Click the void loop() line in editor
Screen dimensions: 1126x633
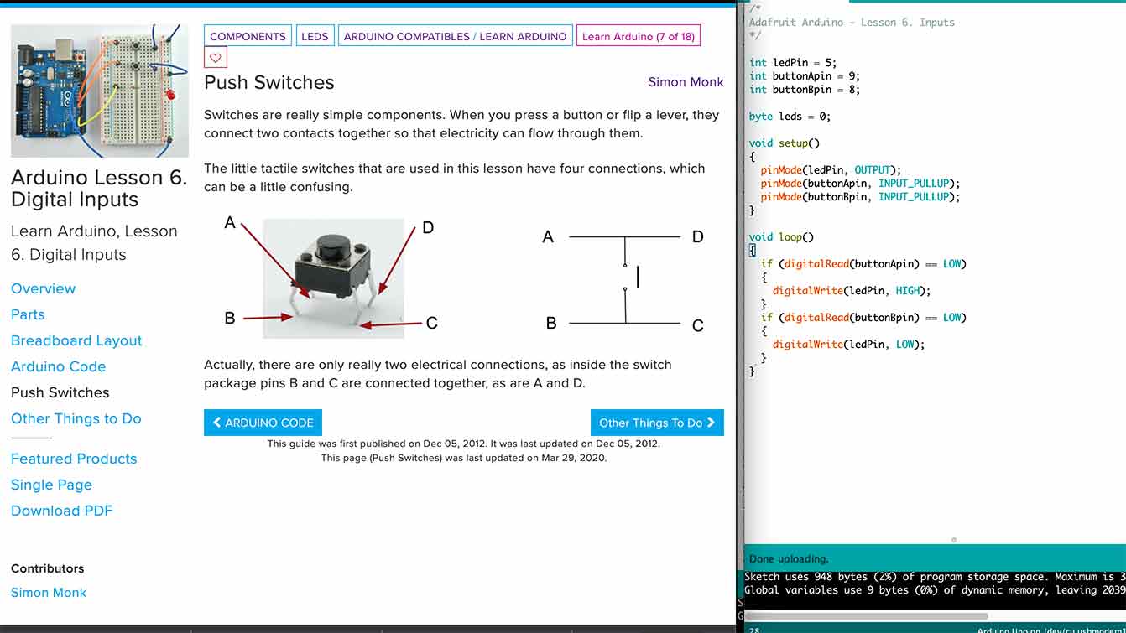[x=781, y=237]
